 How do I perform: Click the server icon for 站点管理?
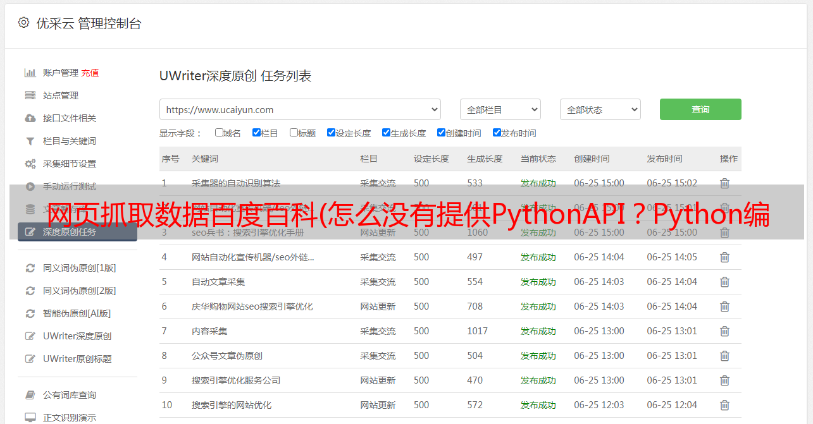click(x=30, y=95)
